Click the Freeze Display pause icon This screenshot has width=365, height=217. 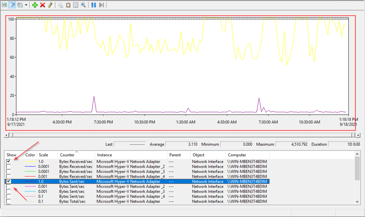(94, 5)
